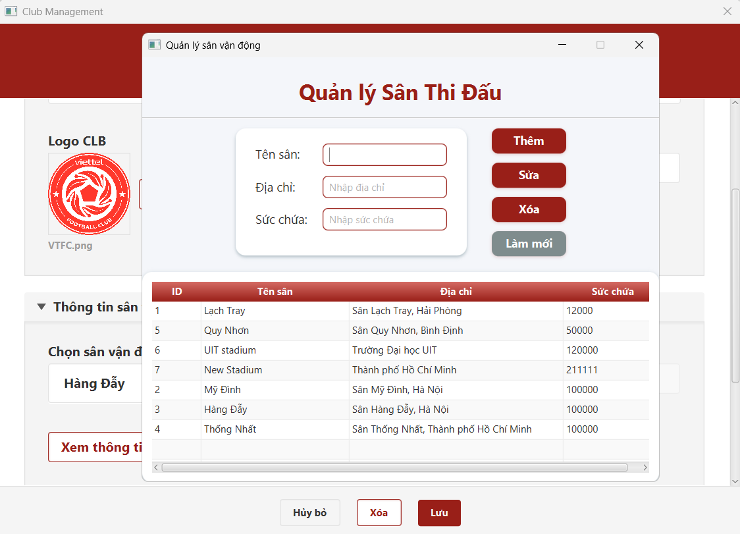
Task: Click the Thêm button to add a stadium
Action: click(x=529, y=141)
